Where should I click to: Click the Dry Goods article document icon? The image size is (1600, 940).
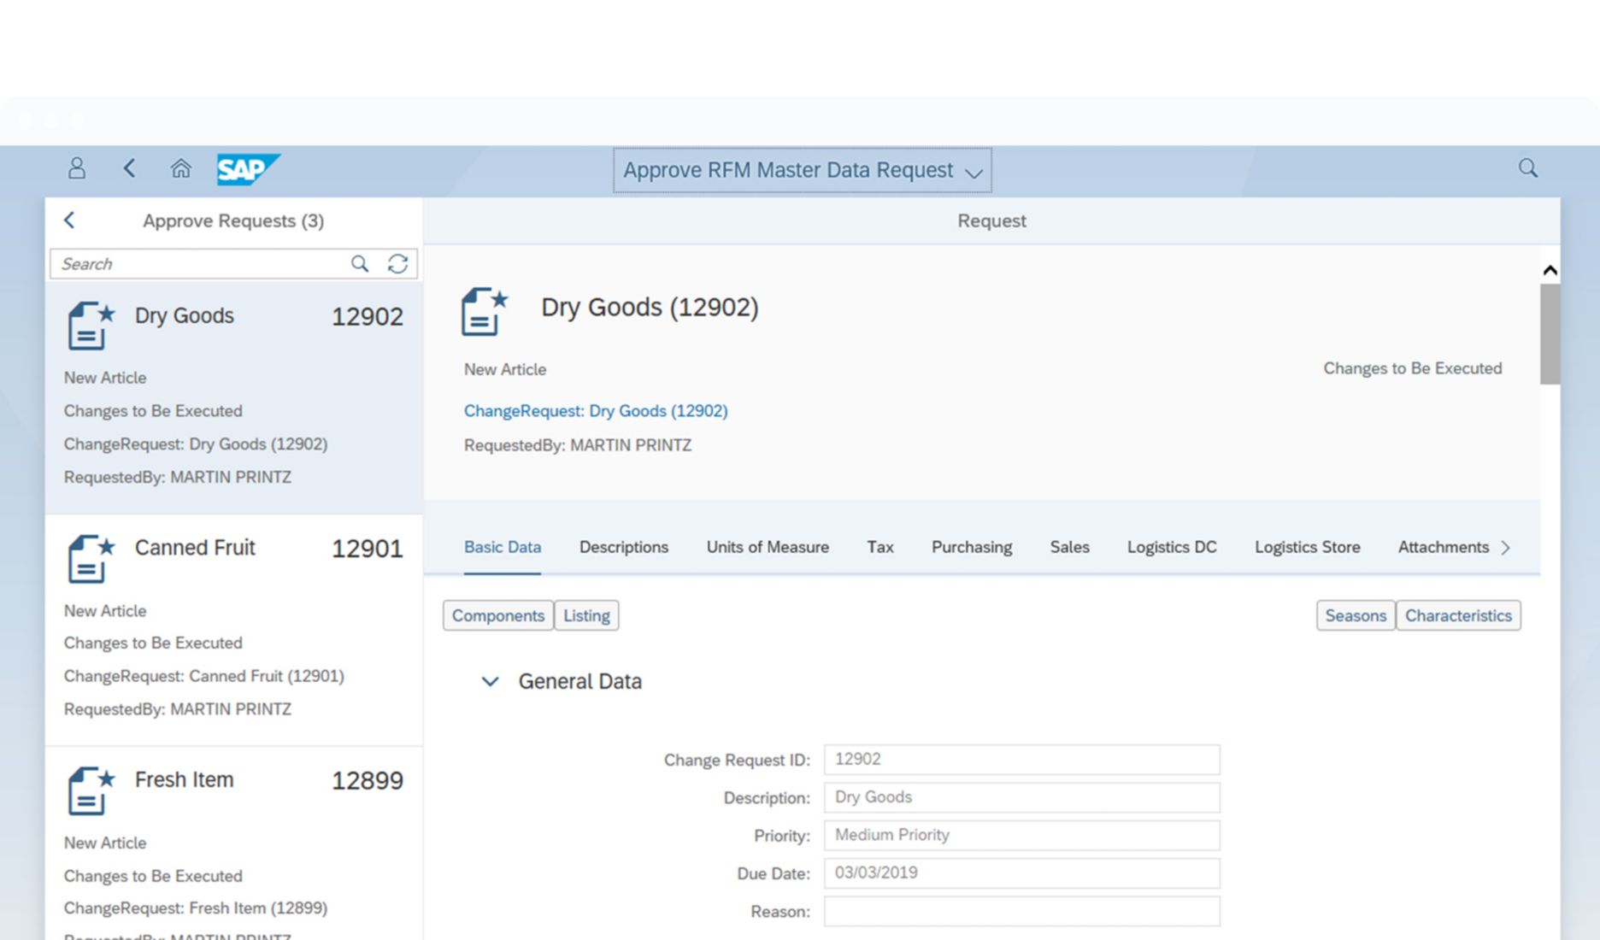click(89, 326)
